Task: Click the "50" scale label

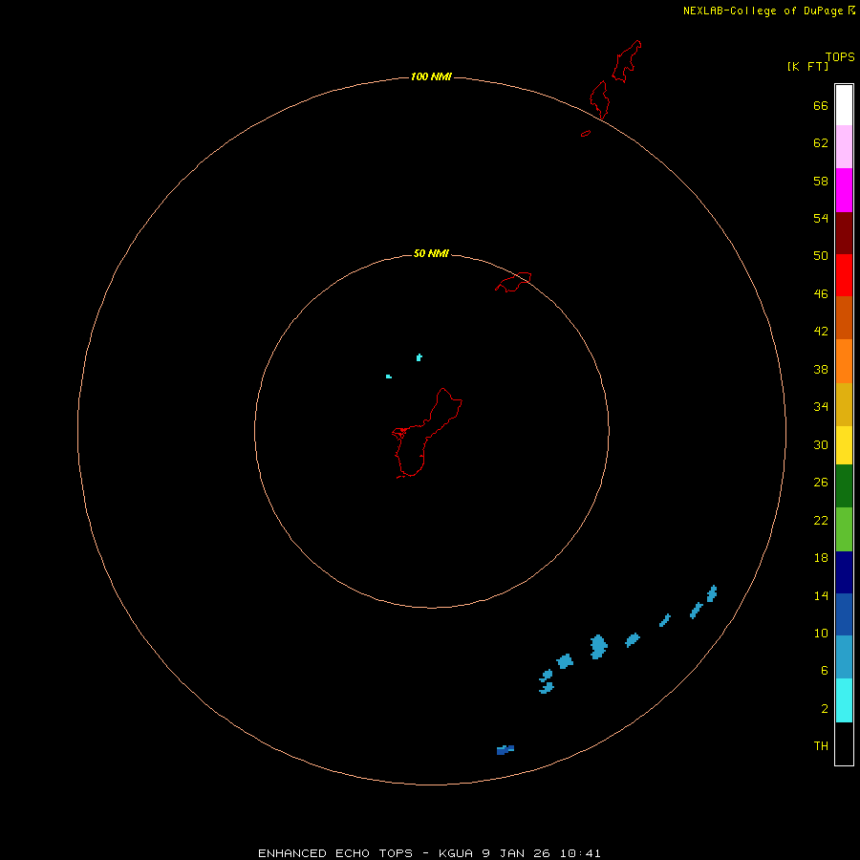Action: coord(821,256)
